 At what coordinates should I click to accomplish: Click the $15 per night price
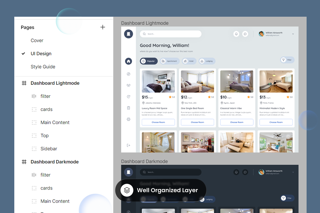(x=147, y=97)
